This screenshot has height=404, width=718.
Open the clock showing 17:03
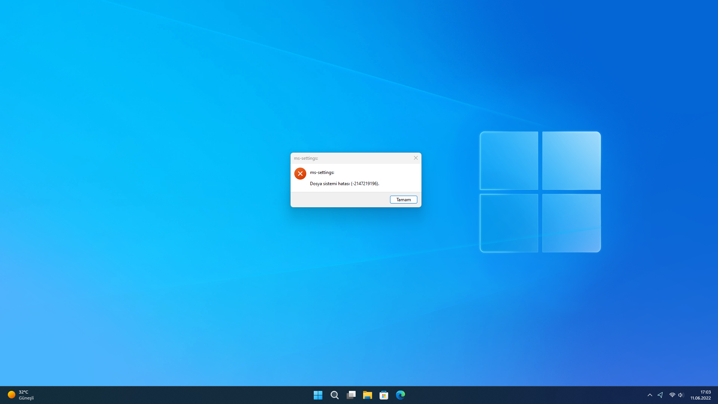[705, 392]
